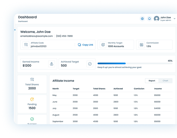177x138 pixels.
Task: Click the 1000 Accounts value
Action: click(116, 46)
